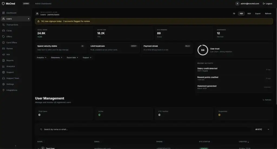This screenshot has height=149, width=277.
Task: Sort by the EMAIL column header
Action: pyautogui.click(x=97, y=142)
